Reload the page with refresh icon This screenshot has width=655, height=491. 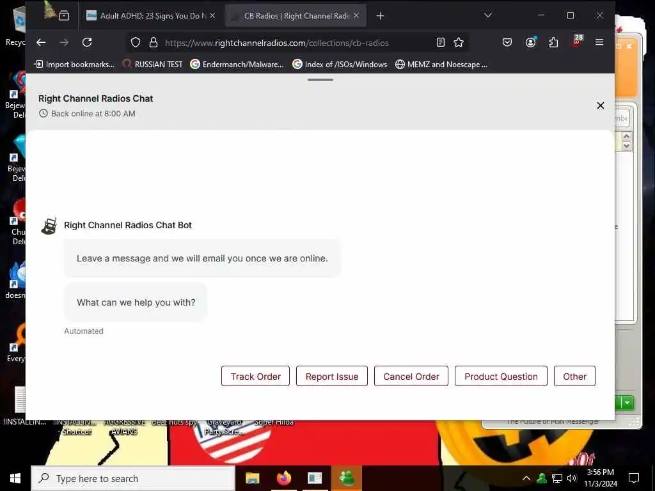87,42
